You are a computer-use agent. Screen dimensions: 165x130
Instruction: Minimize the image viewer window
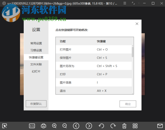(144, 3)
